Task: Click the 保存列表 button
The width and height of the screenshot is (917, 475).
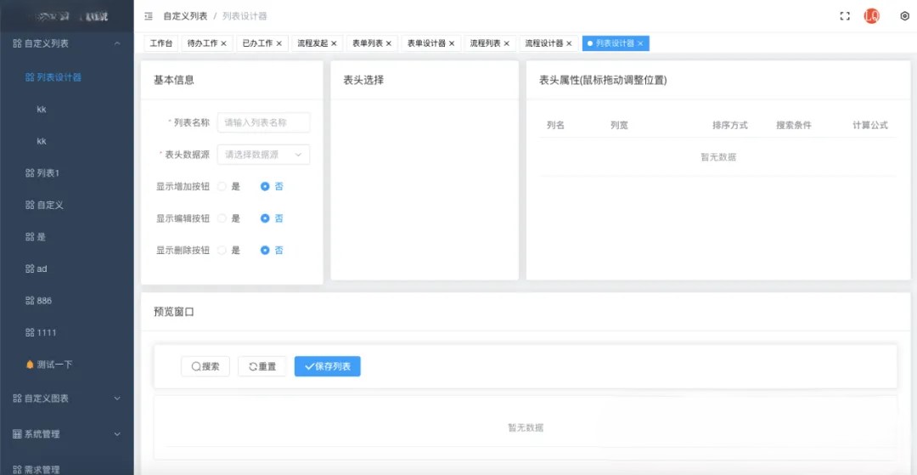Action: pyautogui.click(x=328, y=366)
